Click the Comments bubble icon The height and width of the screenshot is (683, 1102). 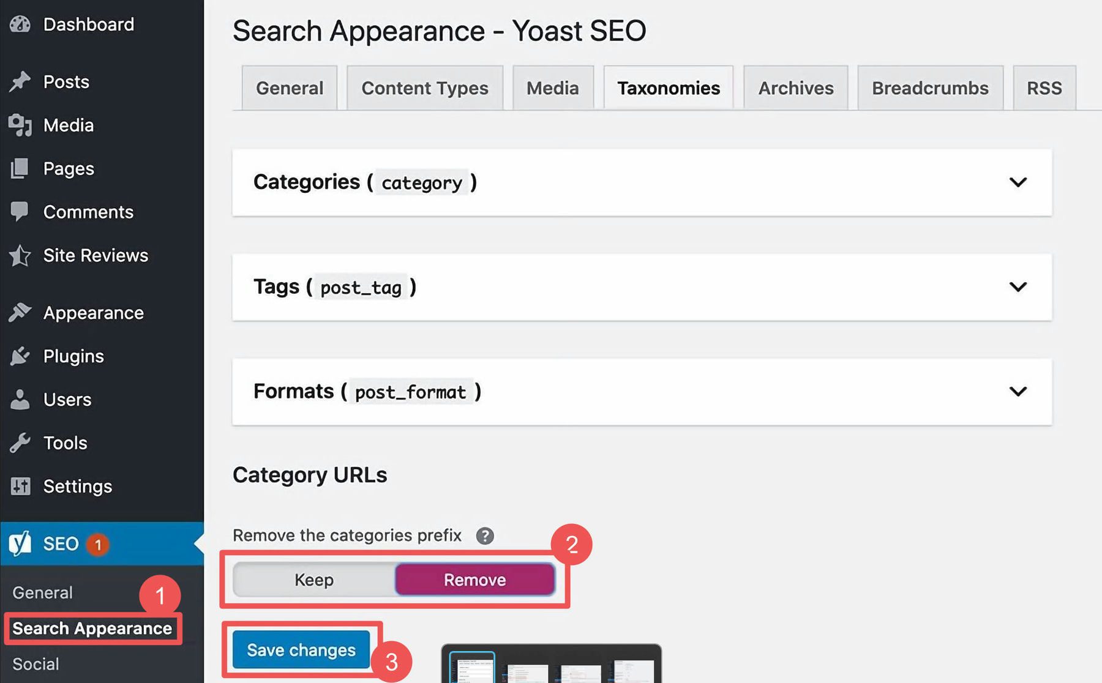(x=20, y=211)
